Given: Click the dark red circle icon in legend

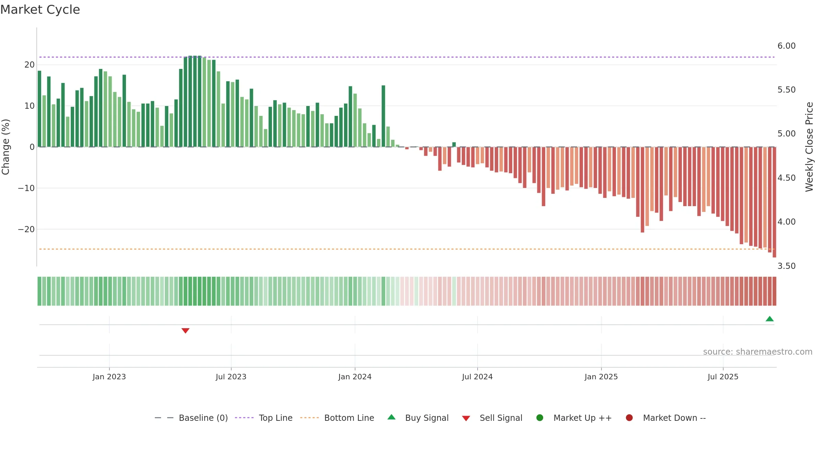Looking at the screenshot, I should pos(629,418).
